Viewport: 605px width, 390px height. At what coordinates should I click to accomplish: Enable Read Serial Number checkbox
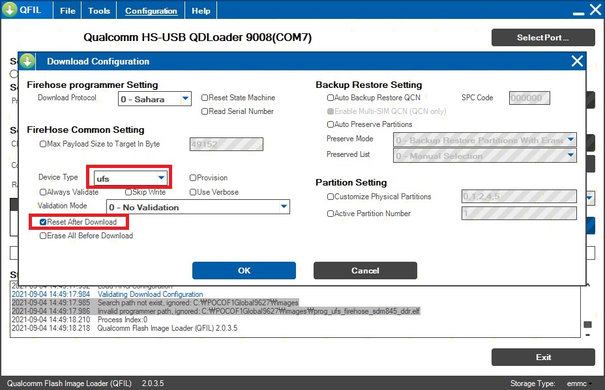[x=205, y=111]
